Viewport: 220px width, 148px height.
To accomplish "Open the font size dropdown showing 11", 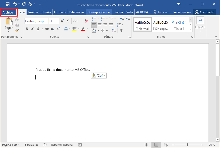I will 57,21.
